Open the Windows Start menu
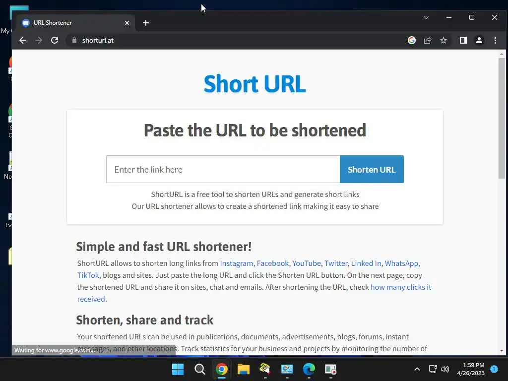The height and width of the screenshot is (381, 508). pyautogui.click(x=178, y=369)
